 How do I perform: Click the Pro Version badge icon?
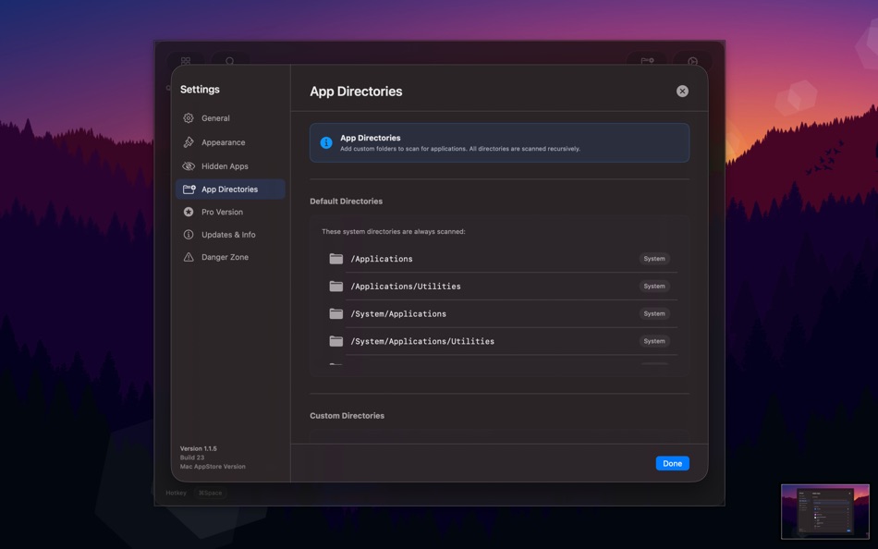(188, 212)
